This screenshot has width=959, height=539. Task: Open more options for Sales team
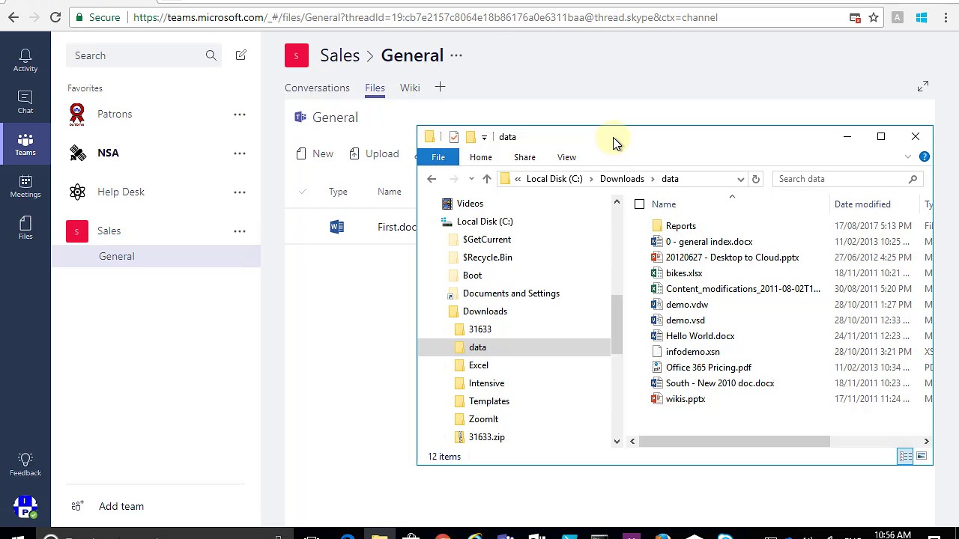(240, 231)
